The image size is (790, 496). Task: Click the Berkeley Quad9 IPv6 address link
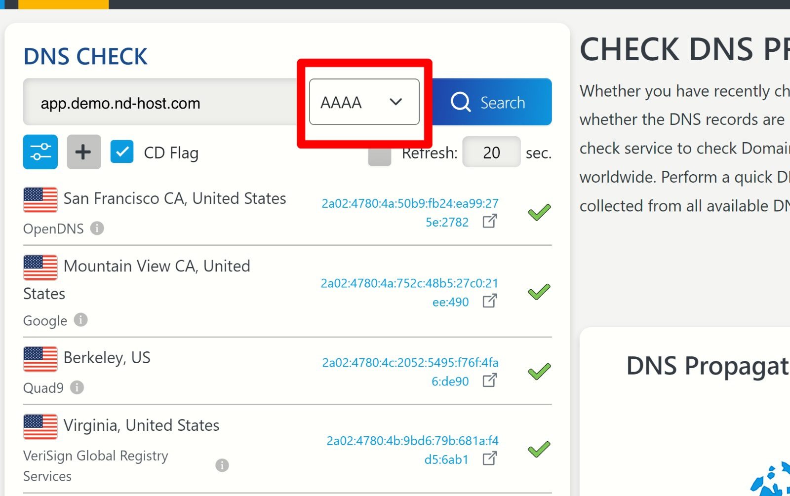pyautogui.click(x=410, y=363)
